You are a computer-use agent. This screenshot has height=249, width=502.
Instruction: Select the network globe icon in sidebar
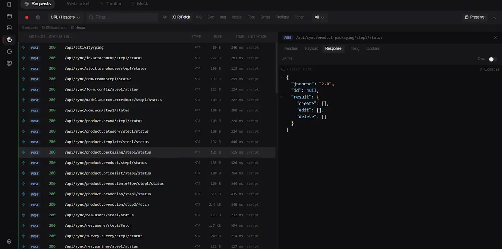click(x=9, y=40)
